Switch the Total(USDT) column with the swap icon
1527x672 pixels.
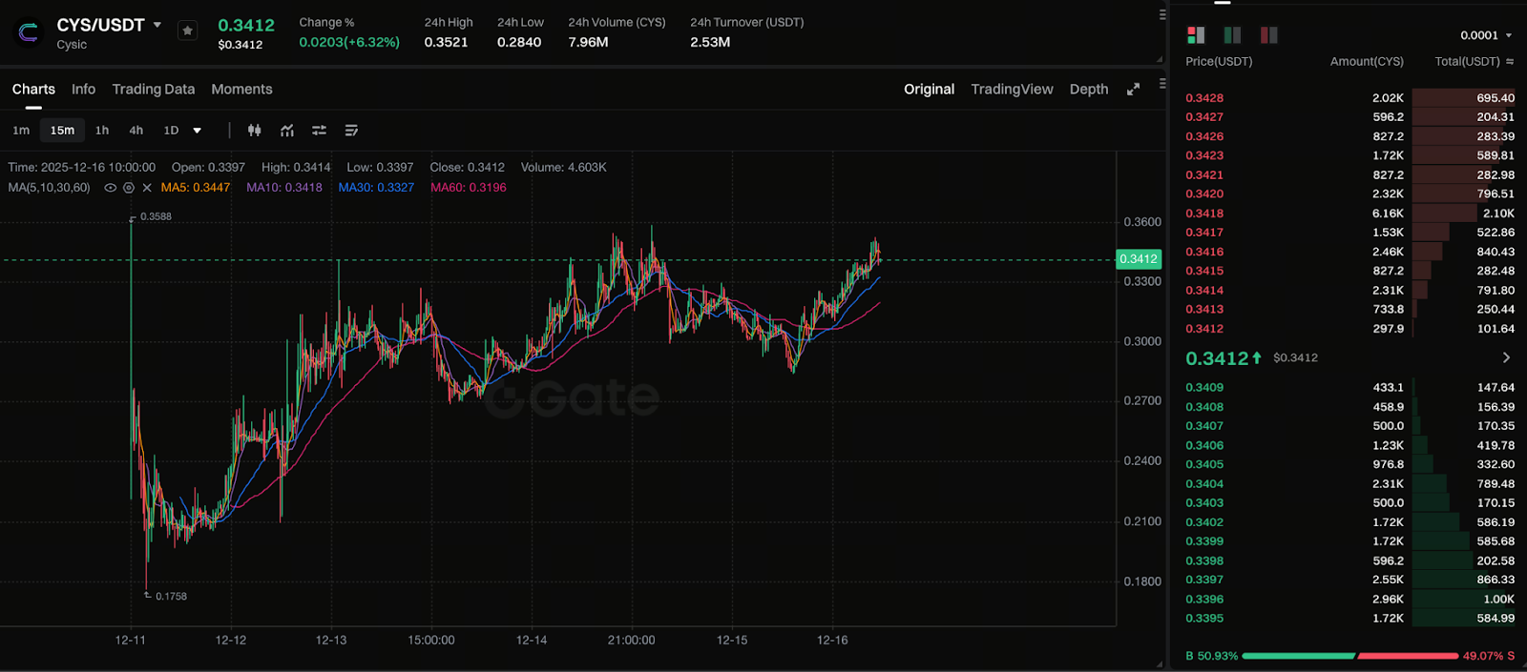point(1510,61)
